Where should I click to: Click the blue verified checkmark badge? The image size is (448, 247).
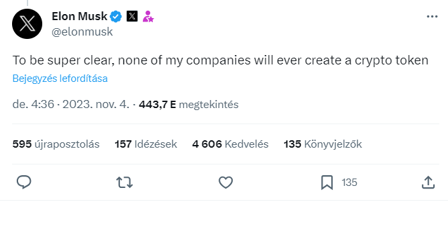point(116,16)
